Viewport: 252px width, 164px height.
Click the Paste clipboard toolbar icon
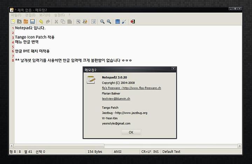pos(70,22)
